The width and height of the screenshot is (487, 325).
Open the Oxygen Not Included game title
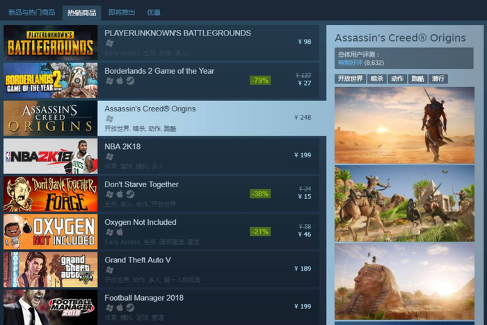[x=141, y=222]
